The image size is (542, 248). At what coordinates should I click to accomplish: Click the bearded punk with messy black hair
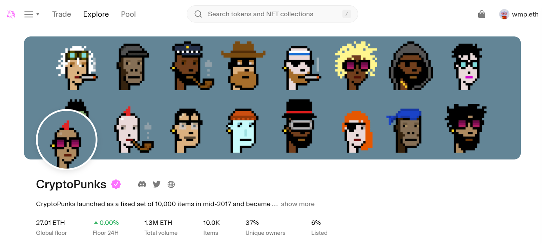pyautogui.click(x=466, y=128)
